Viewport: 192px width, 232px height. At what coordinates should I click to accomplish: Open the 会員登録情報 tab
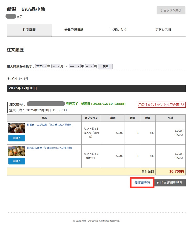(74, 30)
